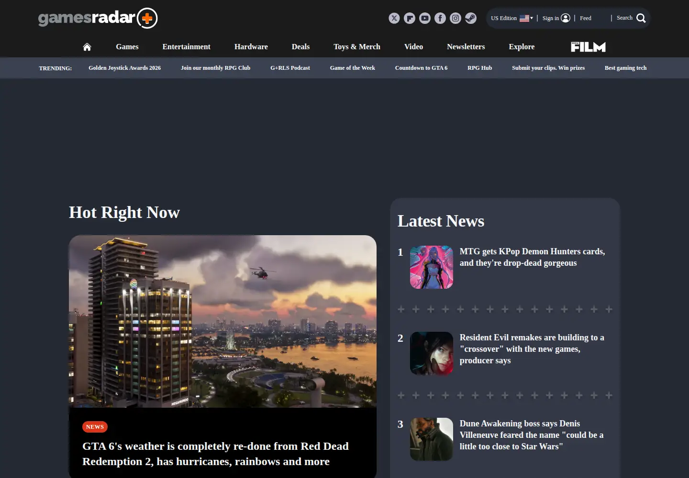Expand the US Edition dropdown

(512, 18)
